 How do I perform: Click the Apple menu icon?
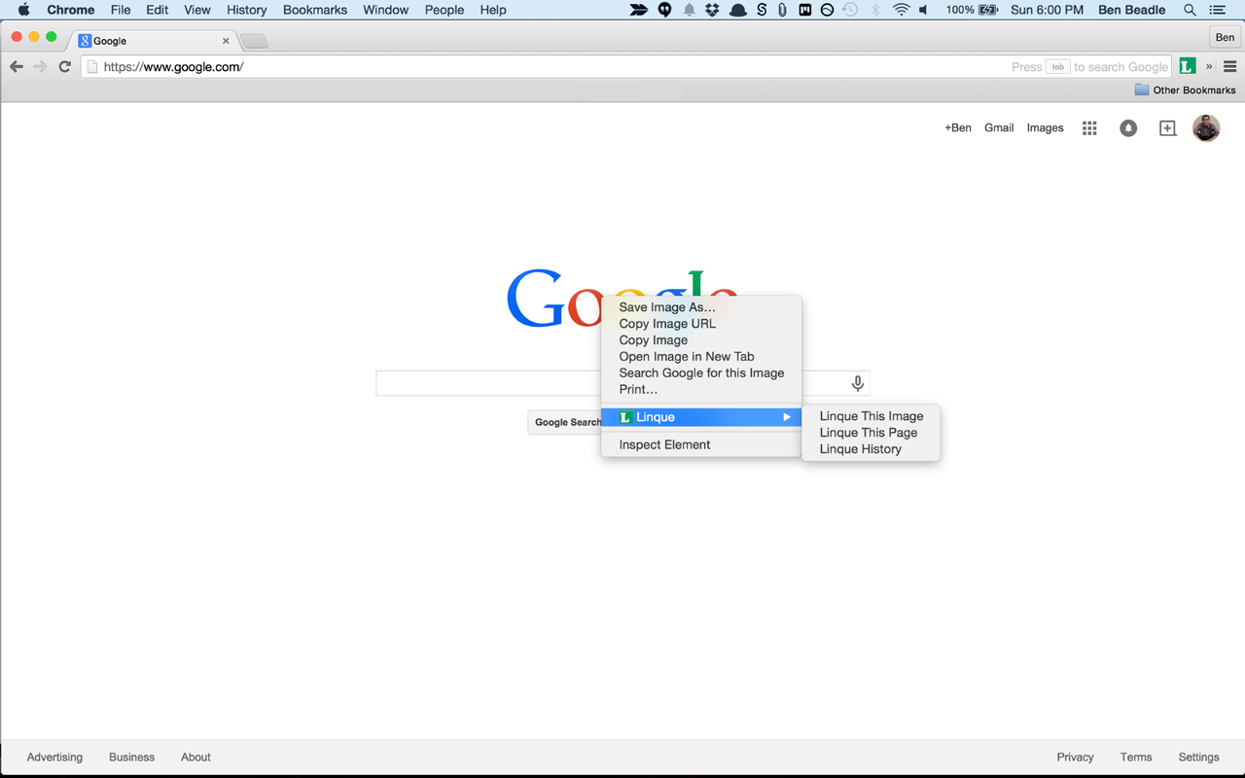24,10
